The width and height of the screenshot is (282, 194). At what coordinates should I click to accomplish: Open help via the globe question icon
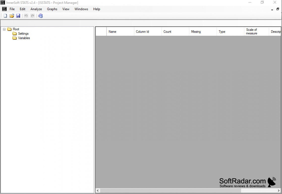40,16
